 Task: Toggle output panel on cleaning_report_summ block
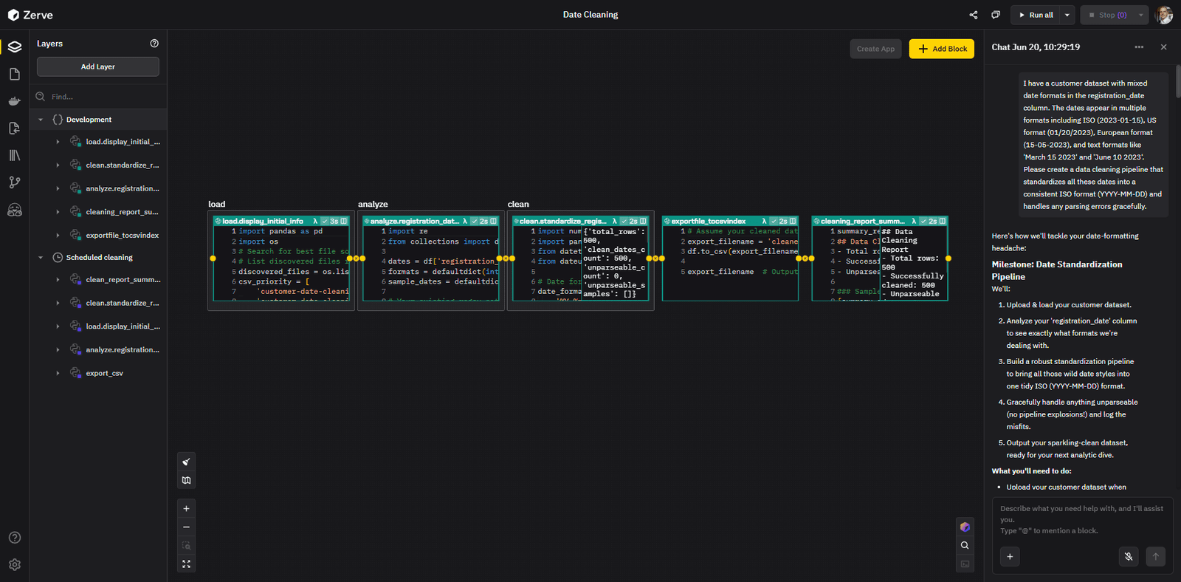[943, 221]
